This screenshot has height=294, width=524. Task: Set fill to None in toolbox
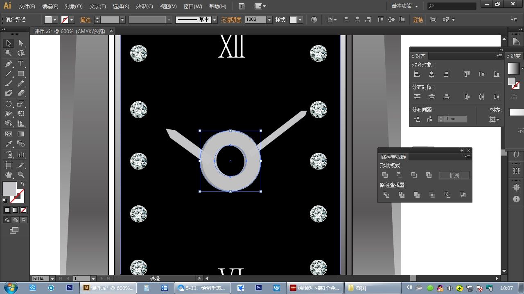(23, 210)
